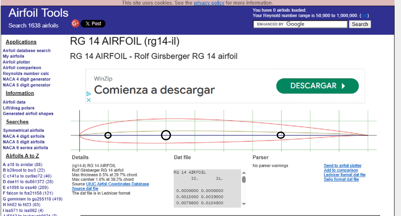Open Lift/drag polars information
Viewport: 401px width, 216px height.
(x=18, y=108)
